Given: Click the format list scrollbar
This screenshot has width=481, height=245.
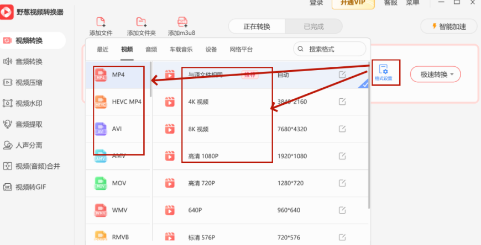Looking at the screenshot, I should pyautogui.click(x=150, y=79).
